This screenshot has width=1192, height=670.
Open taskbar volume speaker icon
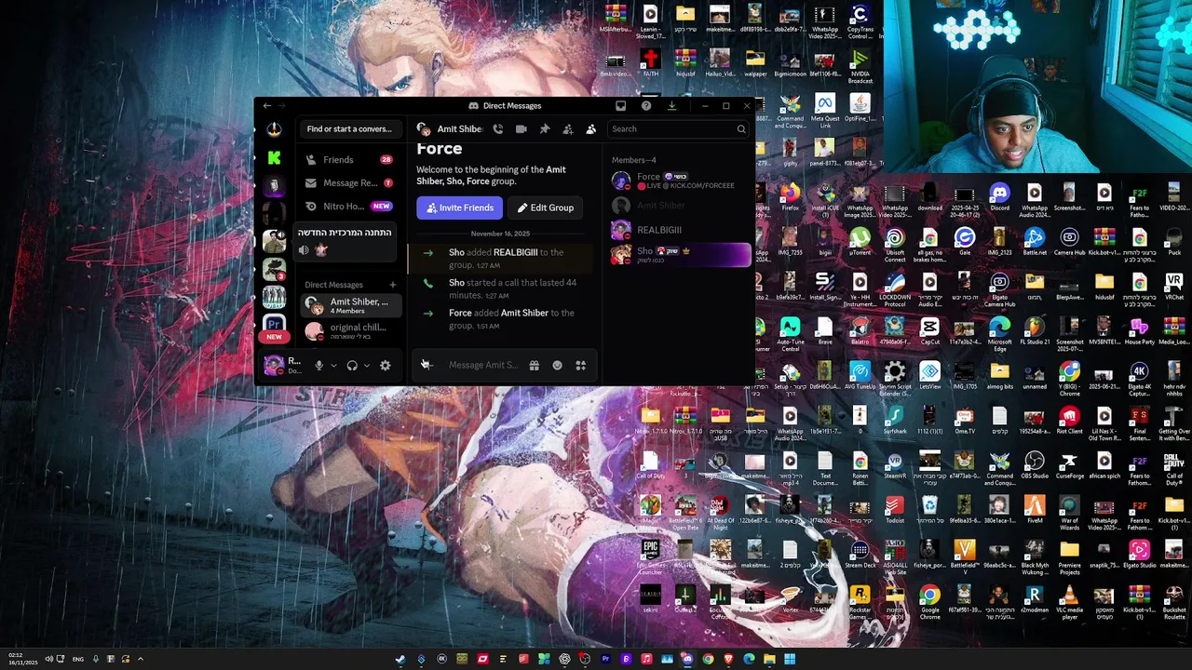pyautogui.click(x=48, y=659)
